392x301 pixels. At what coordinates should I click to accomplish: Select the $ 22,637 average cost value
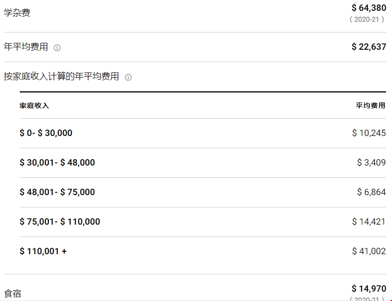pos(369,47)
